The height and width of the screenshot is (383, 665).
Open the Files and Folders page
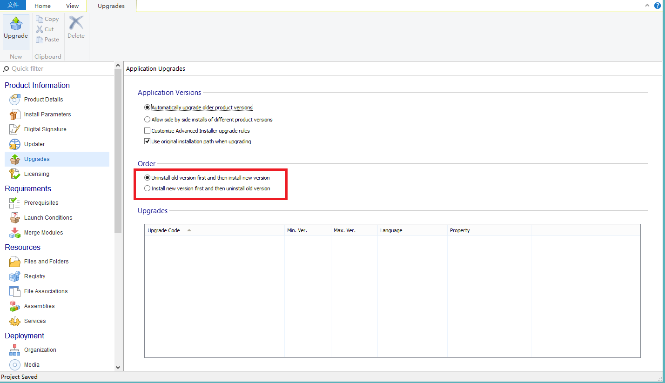[46, 261]
